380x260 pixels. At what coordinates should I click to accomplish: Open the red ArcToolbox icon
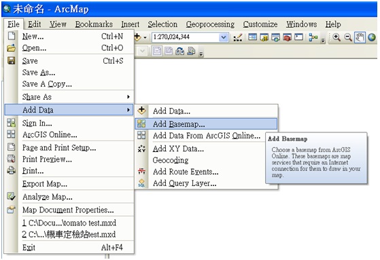287,37
